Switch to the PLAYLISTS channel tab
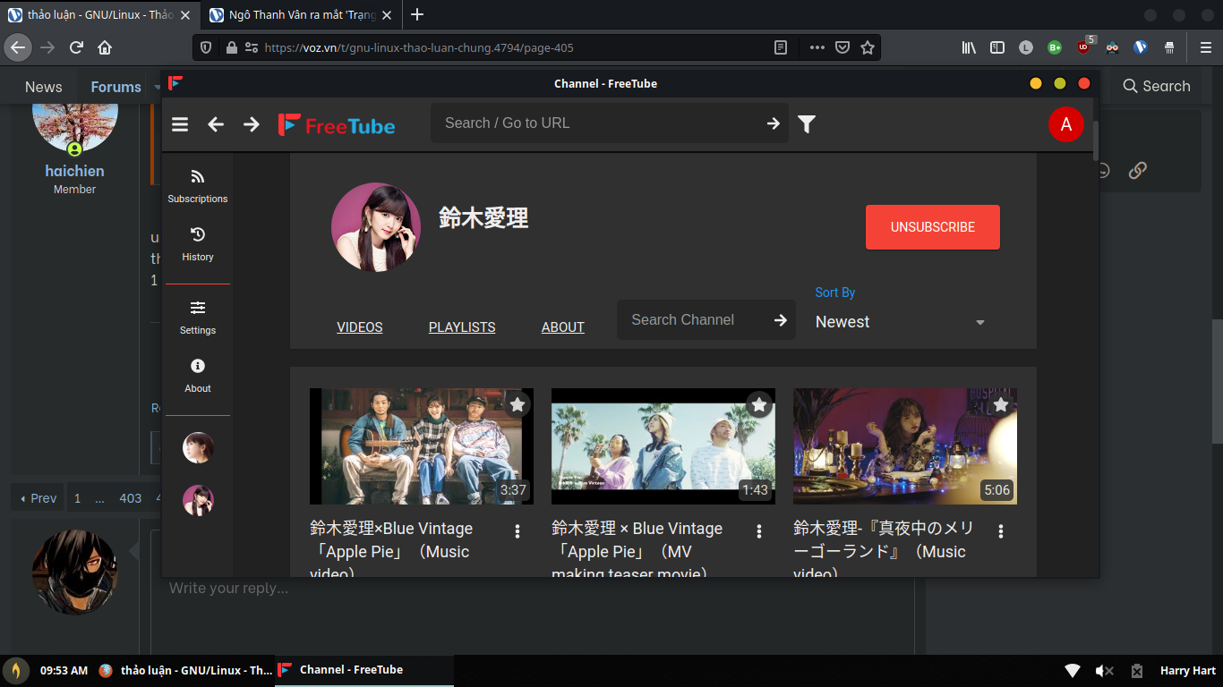The image size is (1223, 687). [462, 327]
